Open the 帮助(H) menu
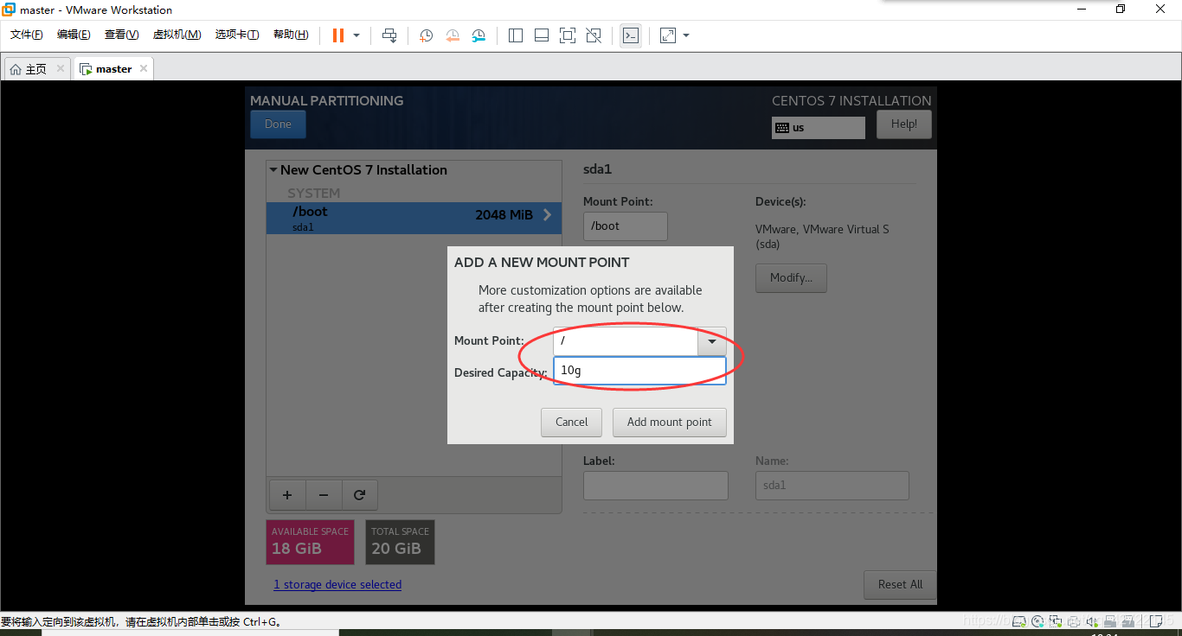The height and width of the screenshot is (636, 1182). pos(291,35)
